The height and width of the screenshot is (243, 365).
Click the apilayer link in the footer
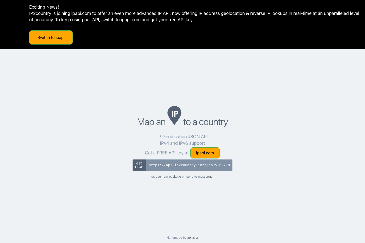pyautogui.click(x=193, y=237)
